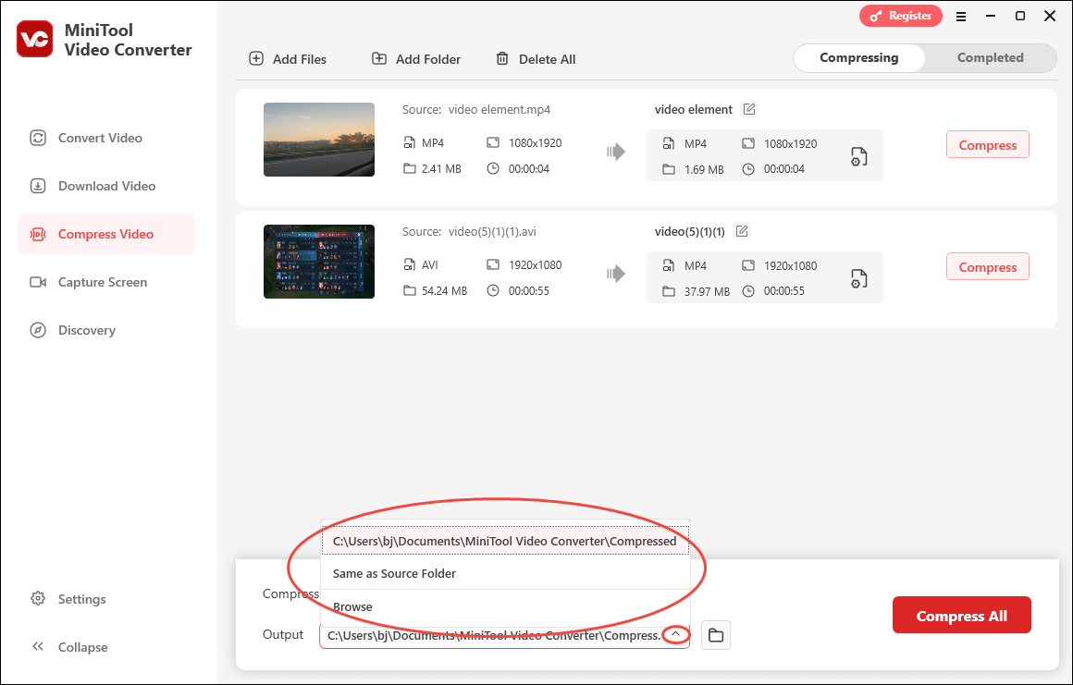Open the output folder icon button
Screen dimensions: 1073x685
tap(716, 635)
